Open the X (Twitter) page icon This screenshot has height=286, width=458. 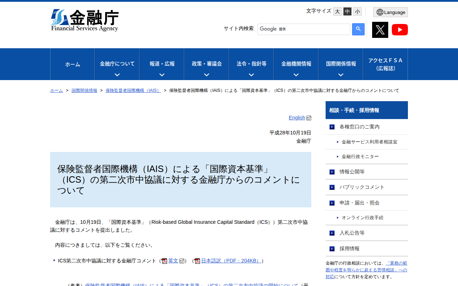[x=380, y=30]
